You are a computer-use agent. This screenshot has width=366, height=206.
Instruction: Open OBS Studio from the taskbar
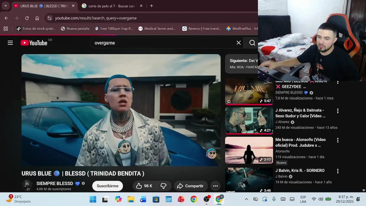206,199
